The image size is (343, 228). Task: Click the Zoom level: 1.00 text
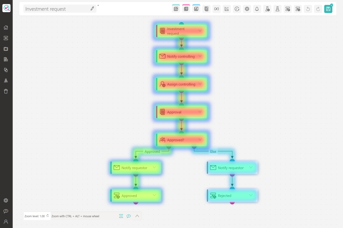[35, 216]
